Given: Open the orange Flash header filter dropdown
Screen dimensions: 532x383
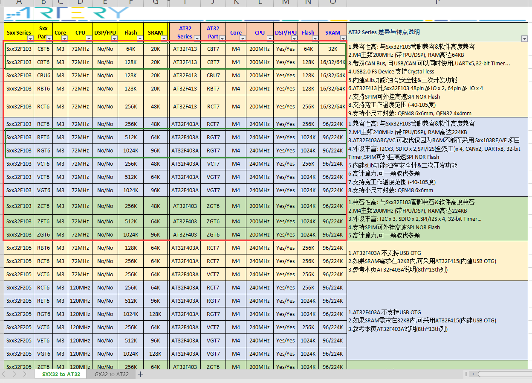Looking at the screenshot, I should [x=315, y=38].
